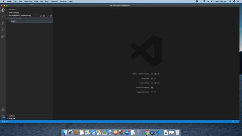This screenshot has height=136, width=242.
Task: Open the Go menu
Action: tap(42, 2)
